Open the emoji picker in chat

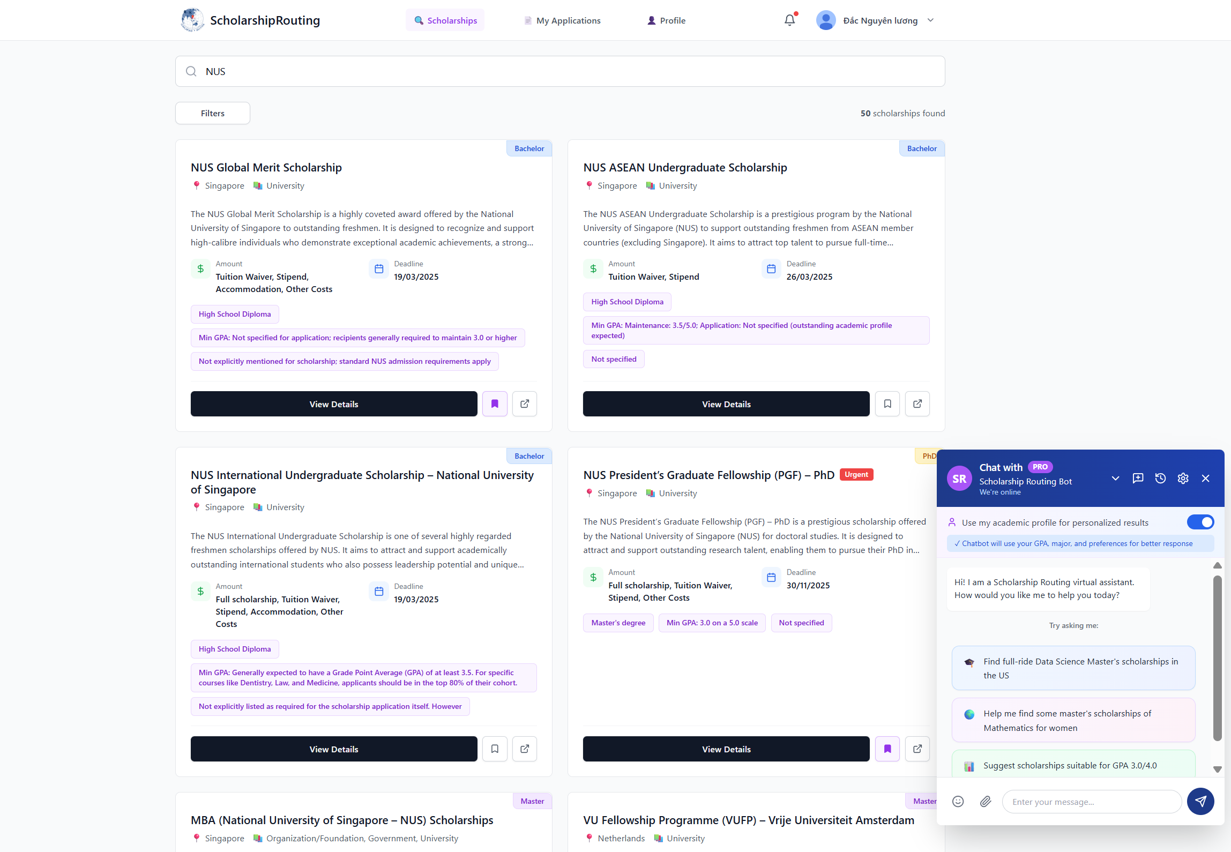click(958, 802)
